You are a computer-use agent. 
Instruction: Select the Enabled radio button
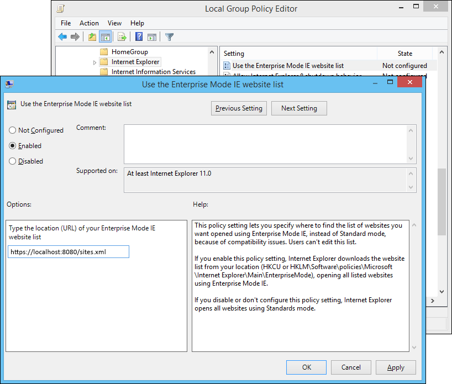(12, 145)
